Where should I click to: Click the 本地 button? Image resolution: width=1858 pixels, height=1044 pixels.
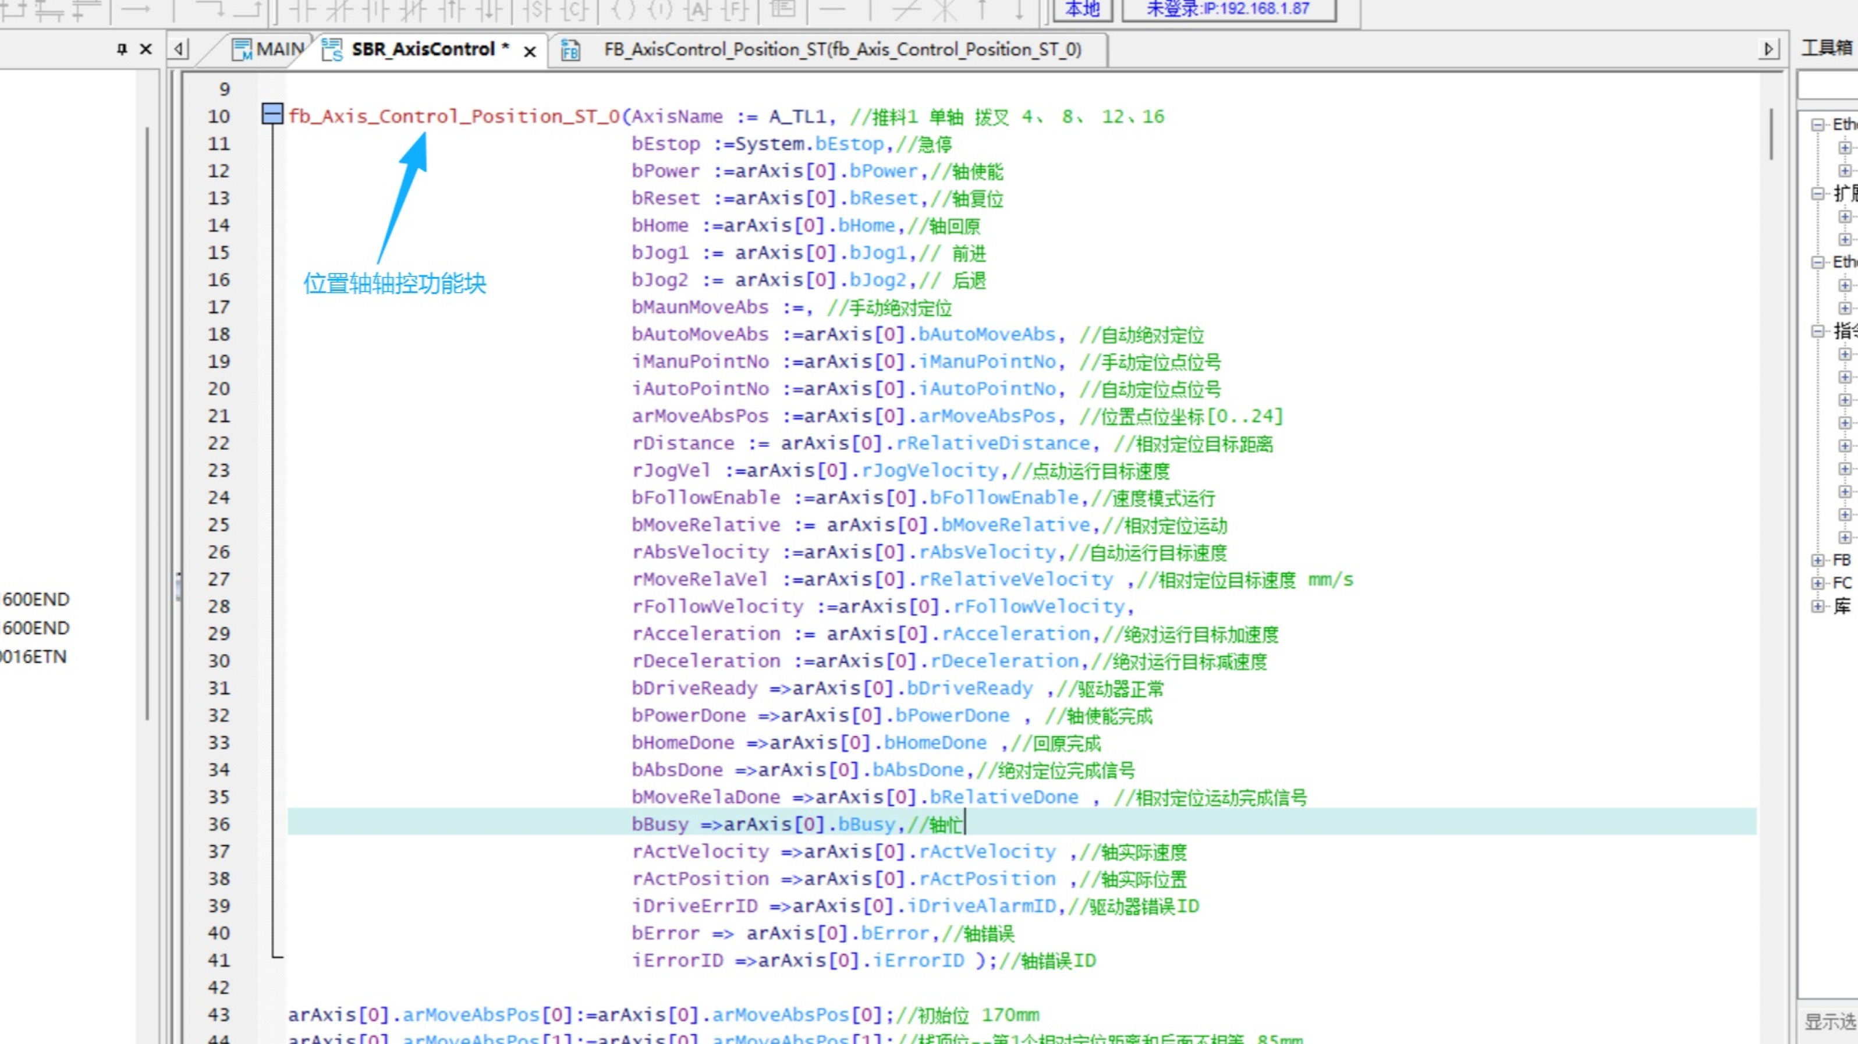tap(1082, 9)
